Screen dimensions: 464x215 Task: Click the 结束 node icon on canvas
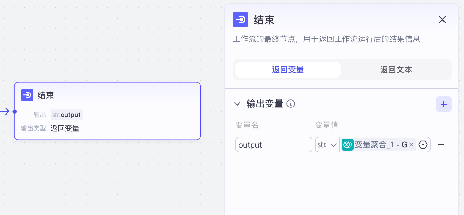pos(27,95)
